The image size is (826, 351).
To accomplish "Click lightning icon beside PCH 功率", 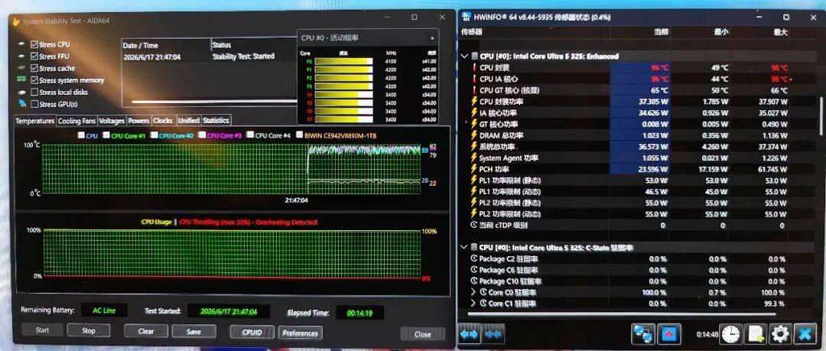I will click(x=473, y=169).
